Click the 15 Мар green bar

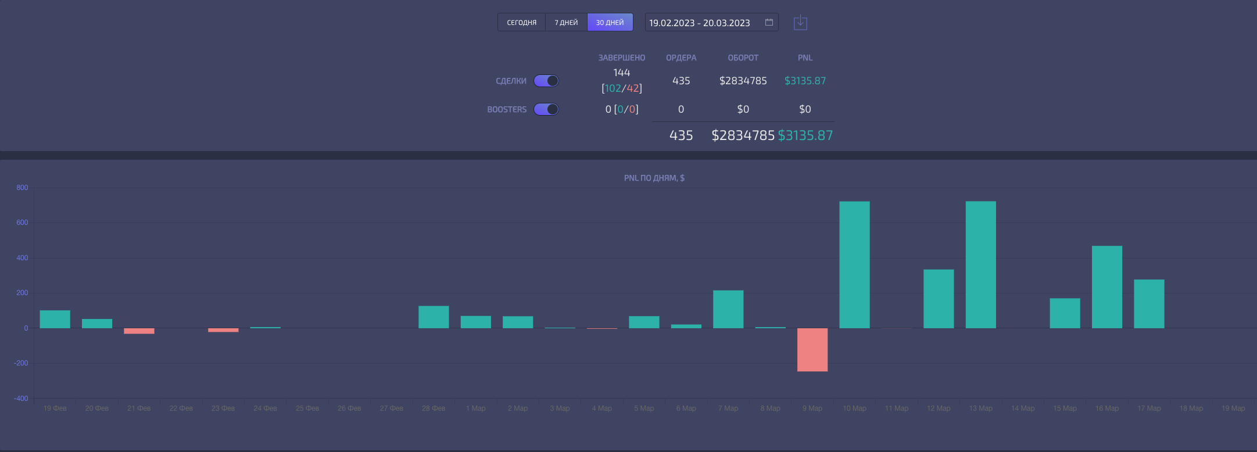click(x=1065, y=313)
